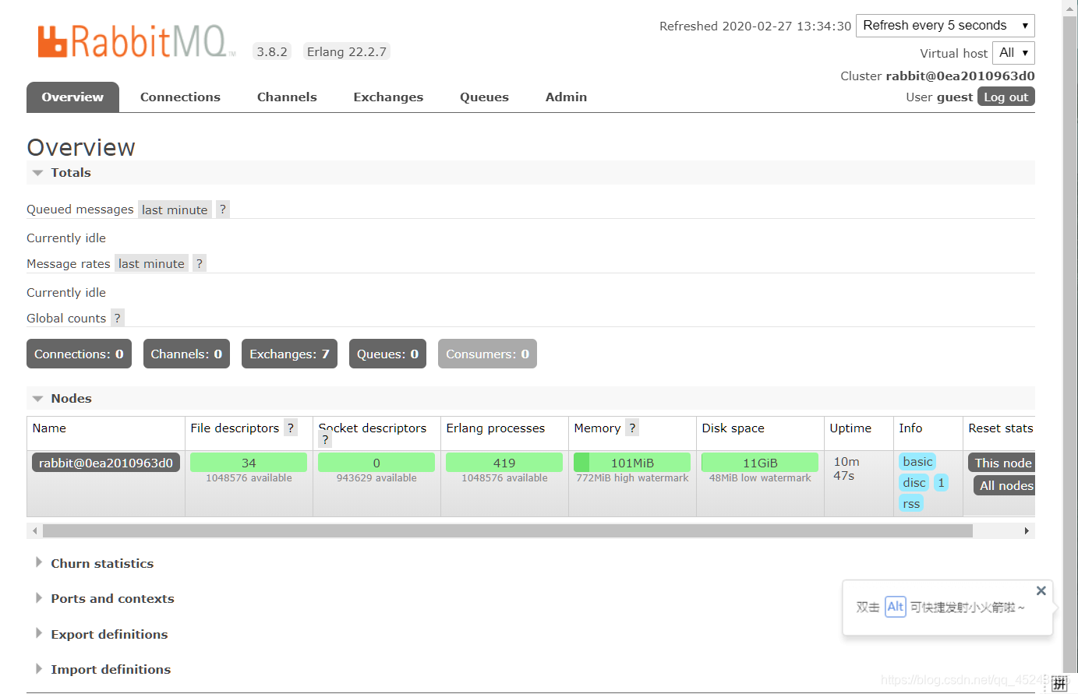Viewport: 1078px width, 694px height.
Task: Click the Socket descriptors 0 bar
Action: [x=376, y=463]
